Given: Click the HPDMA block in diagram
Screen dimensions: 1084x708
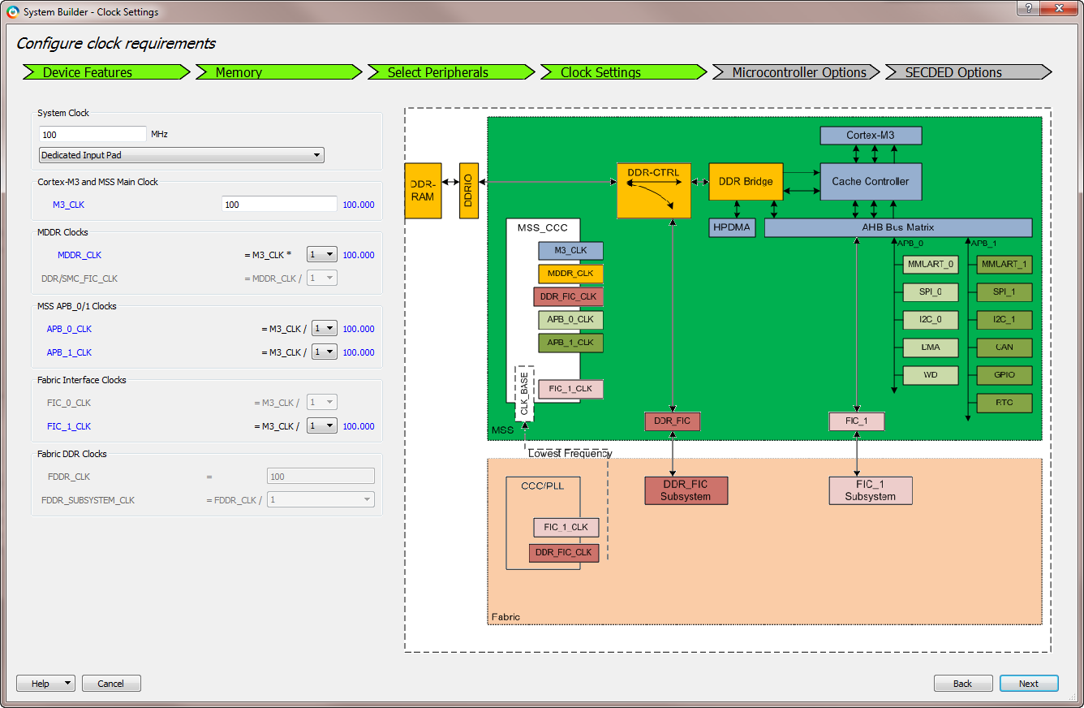Looking at the screenshot, I should pos(733,228).
